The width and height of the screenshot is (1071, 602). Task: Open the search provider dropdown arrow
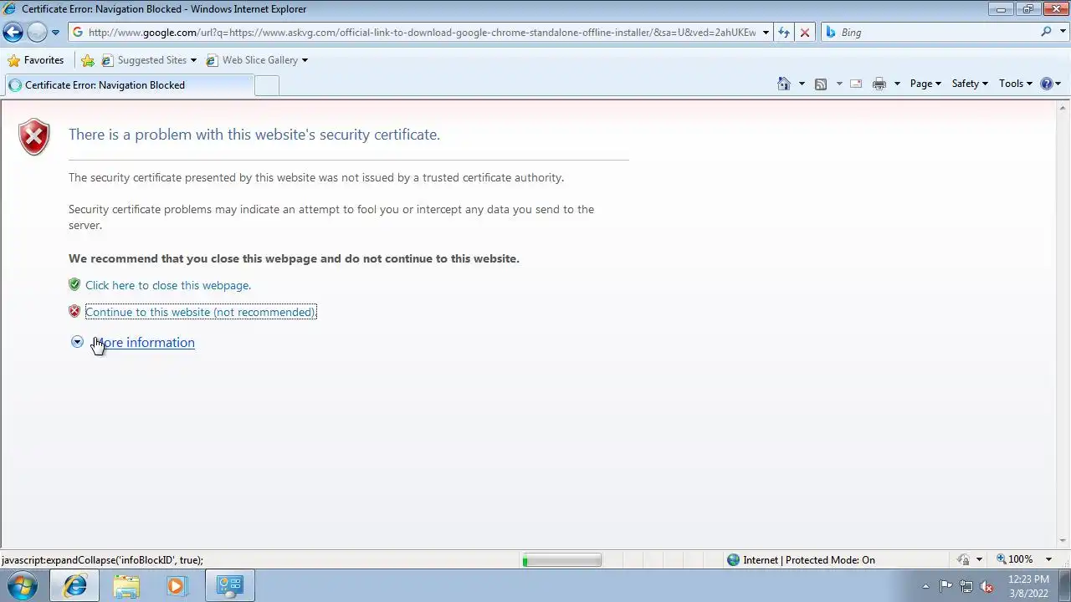(x=1061, y=33)
